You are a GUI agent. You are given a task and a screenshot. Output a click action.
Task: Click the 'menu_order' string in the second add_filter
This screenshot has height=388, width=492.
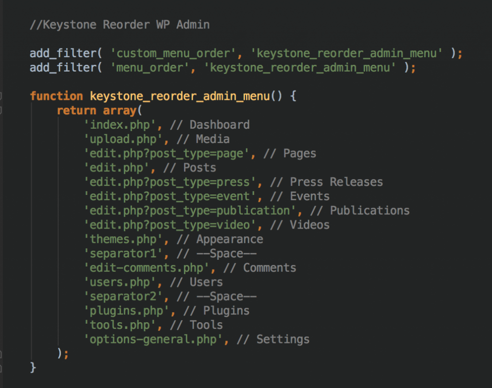[150, 68]
